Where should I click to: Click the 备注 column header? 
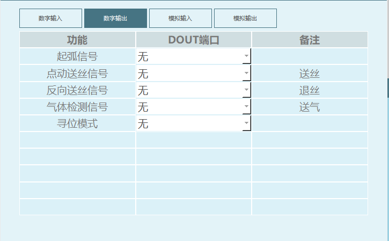310,40
